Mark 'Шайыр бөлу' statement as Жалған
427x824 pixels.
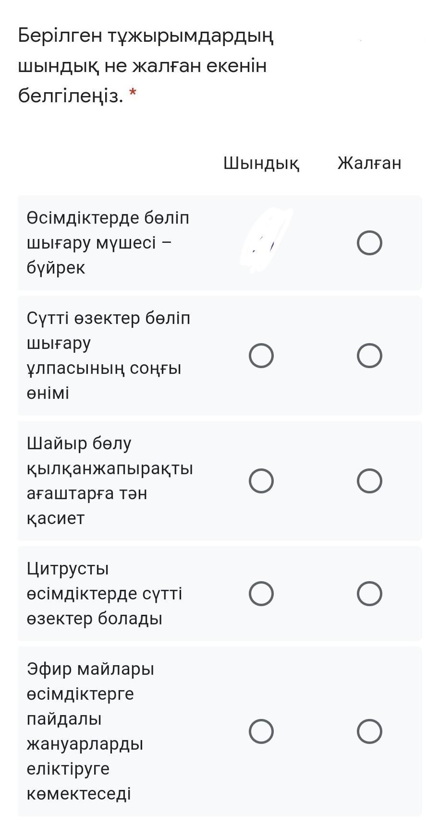pos(369,481)
